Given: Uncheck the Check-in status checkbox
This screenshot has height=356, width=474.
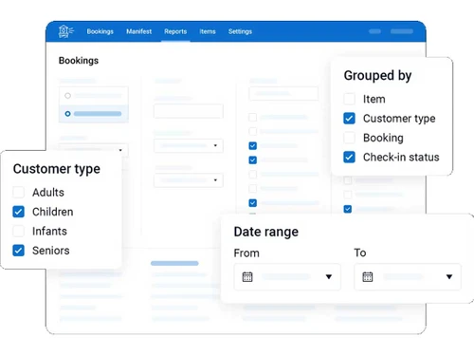Looking at the screenshot, I should (349, 157).
